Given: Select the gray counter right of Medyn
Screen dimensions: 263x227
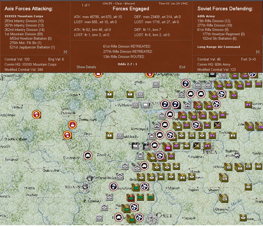Looking at the screenshot, I should pos(156,84).
